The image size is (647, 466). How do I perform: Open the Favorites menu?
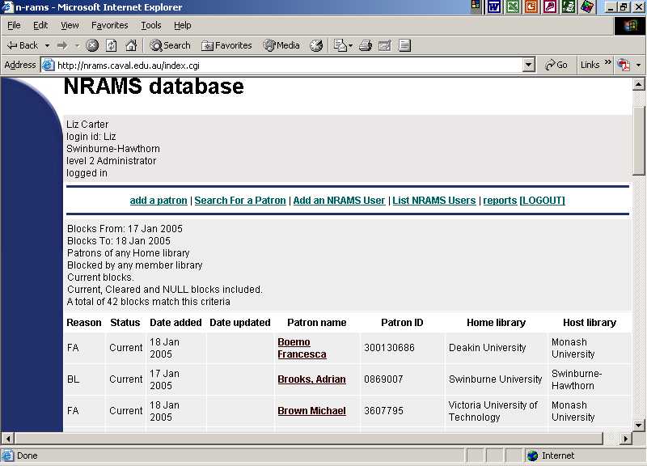[110, 26]
